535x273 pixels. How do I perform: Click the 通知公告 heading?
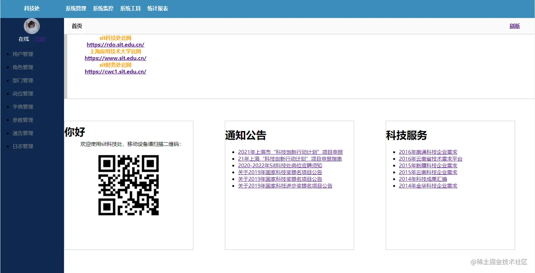(246, 135)
